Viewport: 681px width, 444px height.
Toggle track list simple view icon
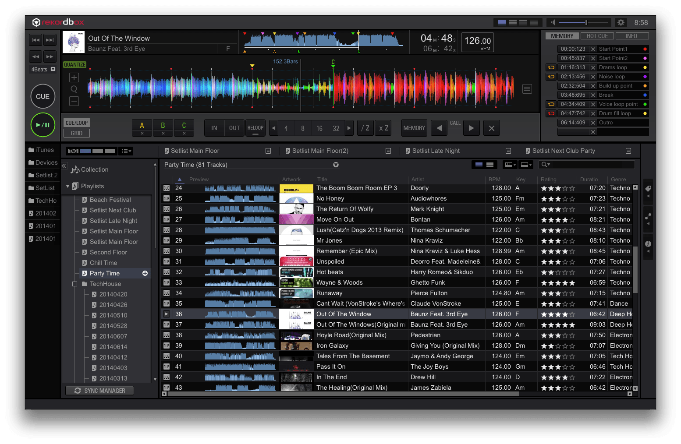pyautogui.click(x=479, y=165)
